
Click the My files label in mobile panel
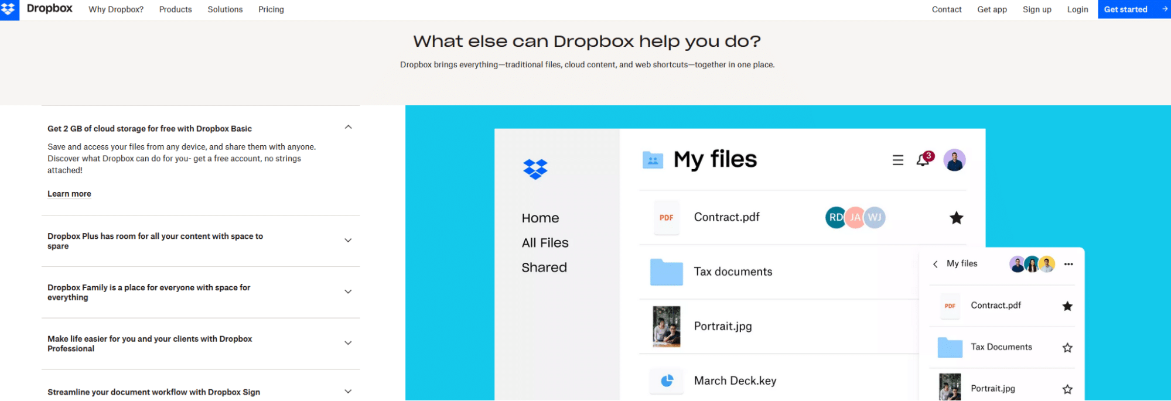pyautogui.click(x=962, y=263)
